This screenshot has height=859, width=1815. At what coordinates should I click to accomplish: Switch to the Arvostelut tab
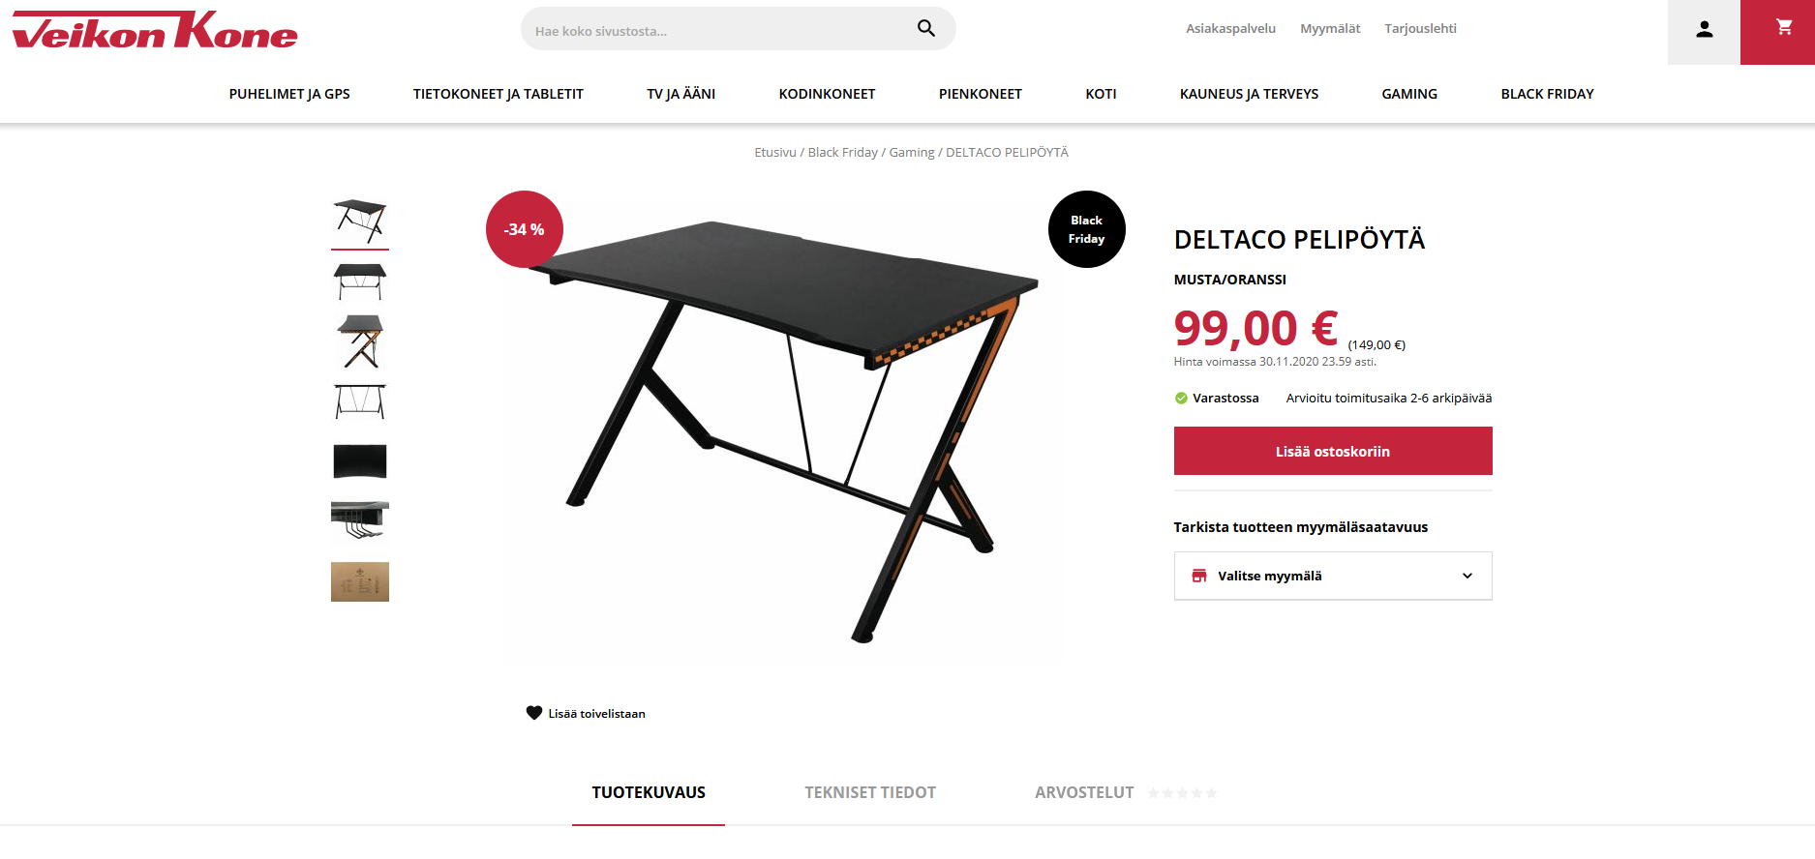point(1084,792)
